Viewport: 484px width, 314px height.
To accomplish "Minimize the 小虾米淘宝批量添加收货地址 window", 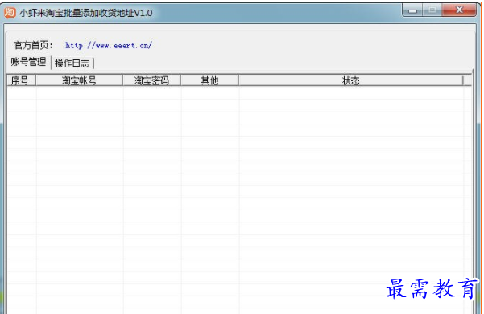I will (x=412, y=10).
